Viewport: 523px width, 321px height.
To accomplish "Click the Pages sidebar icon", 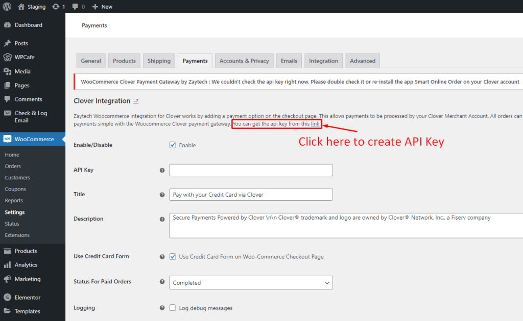I will [x=7, y=86].
